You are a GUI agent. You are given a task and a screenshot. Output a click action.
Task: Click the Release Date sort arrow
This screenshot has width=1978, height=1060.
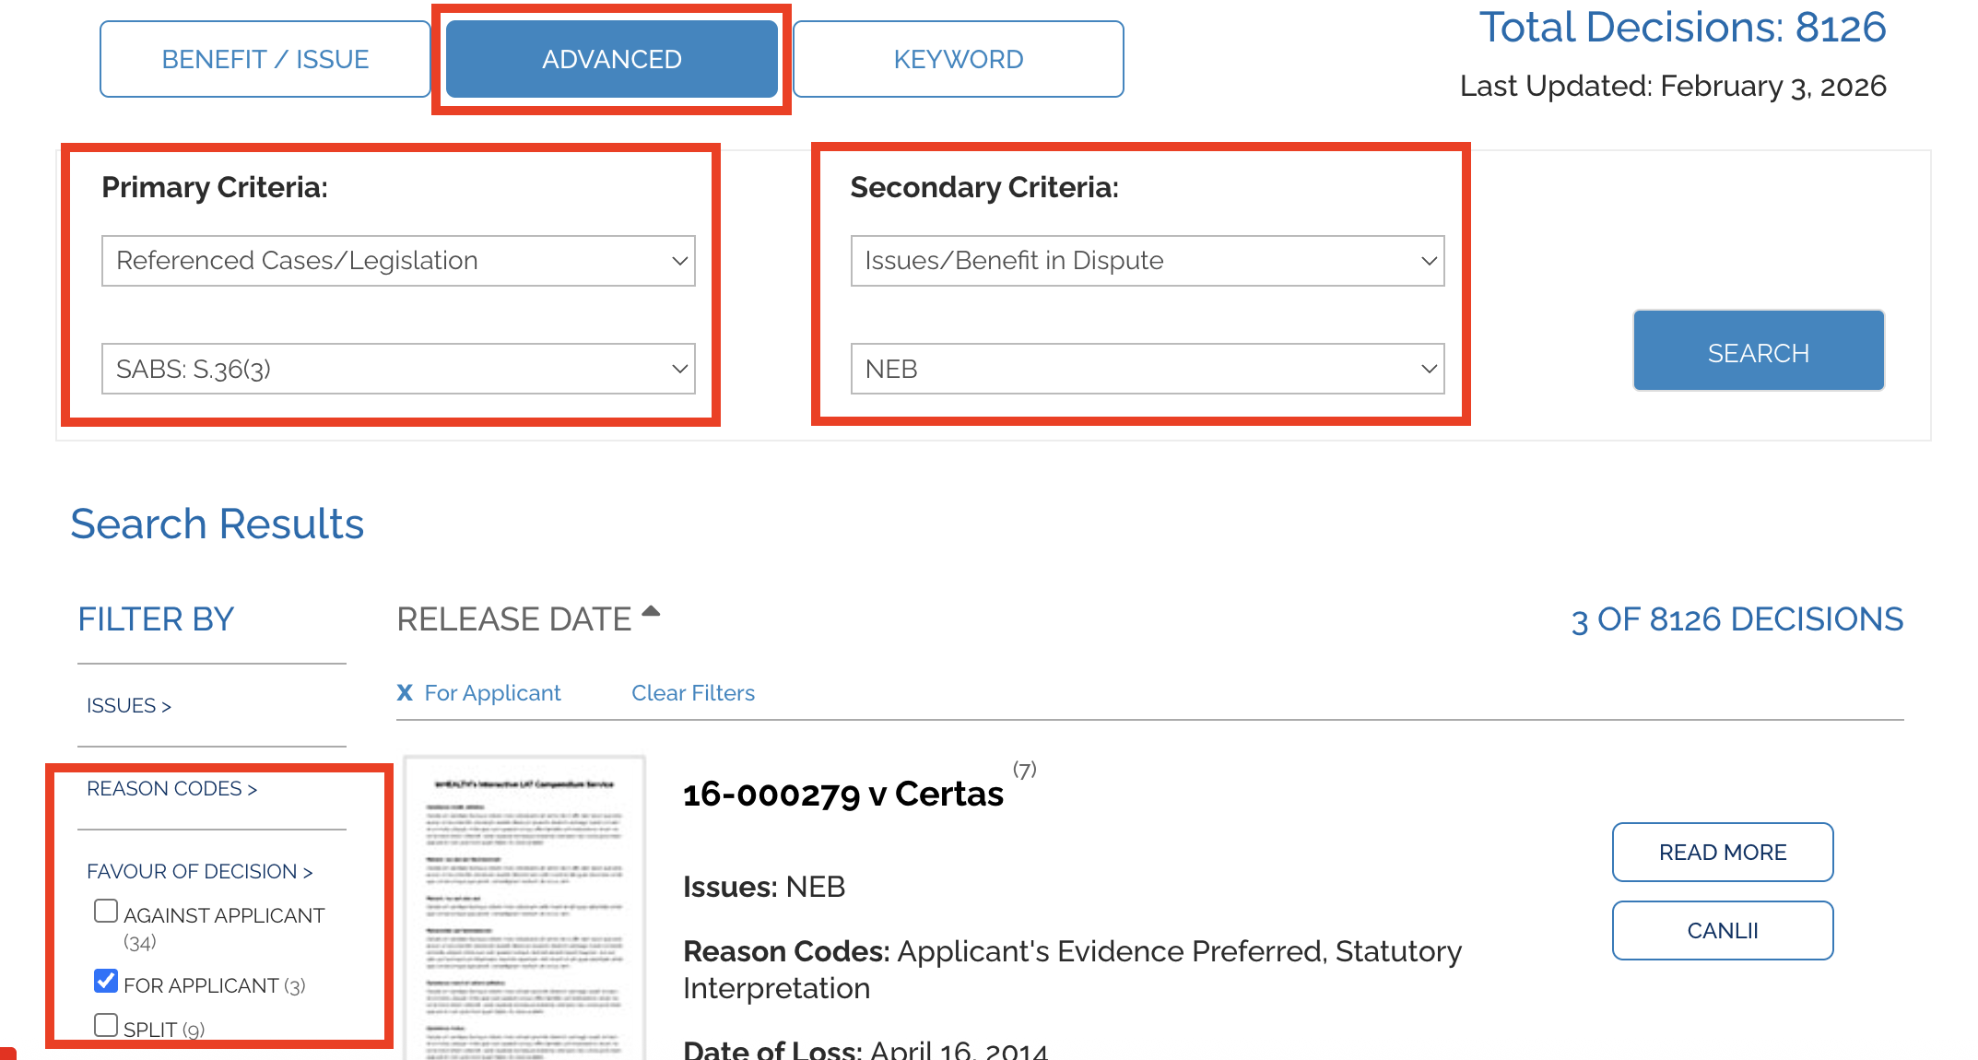click(651, 611)
